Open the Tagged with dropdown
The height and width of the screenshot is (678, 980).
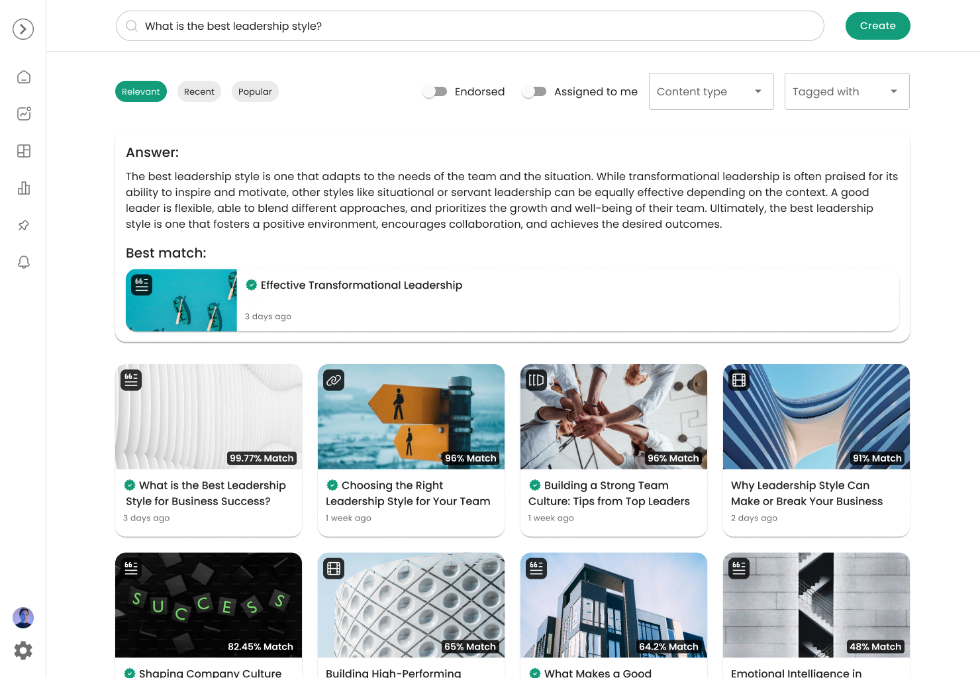coord(847,91)
